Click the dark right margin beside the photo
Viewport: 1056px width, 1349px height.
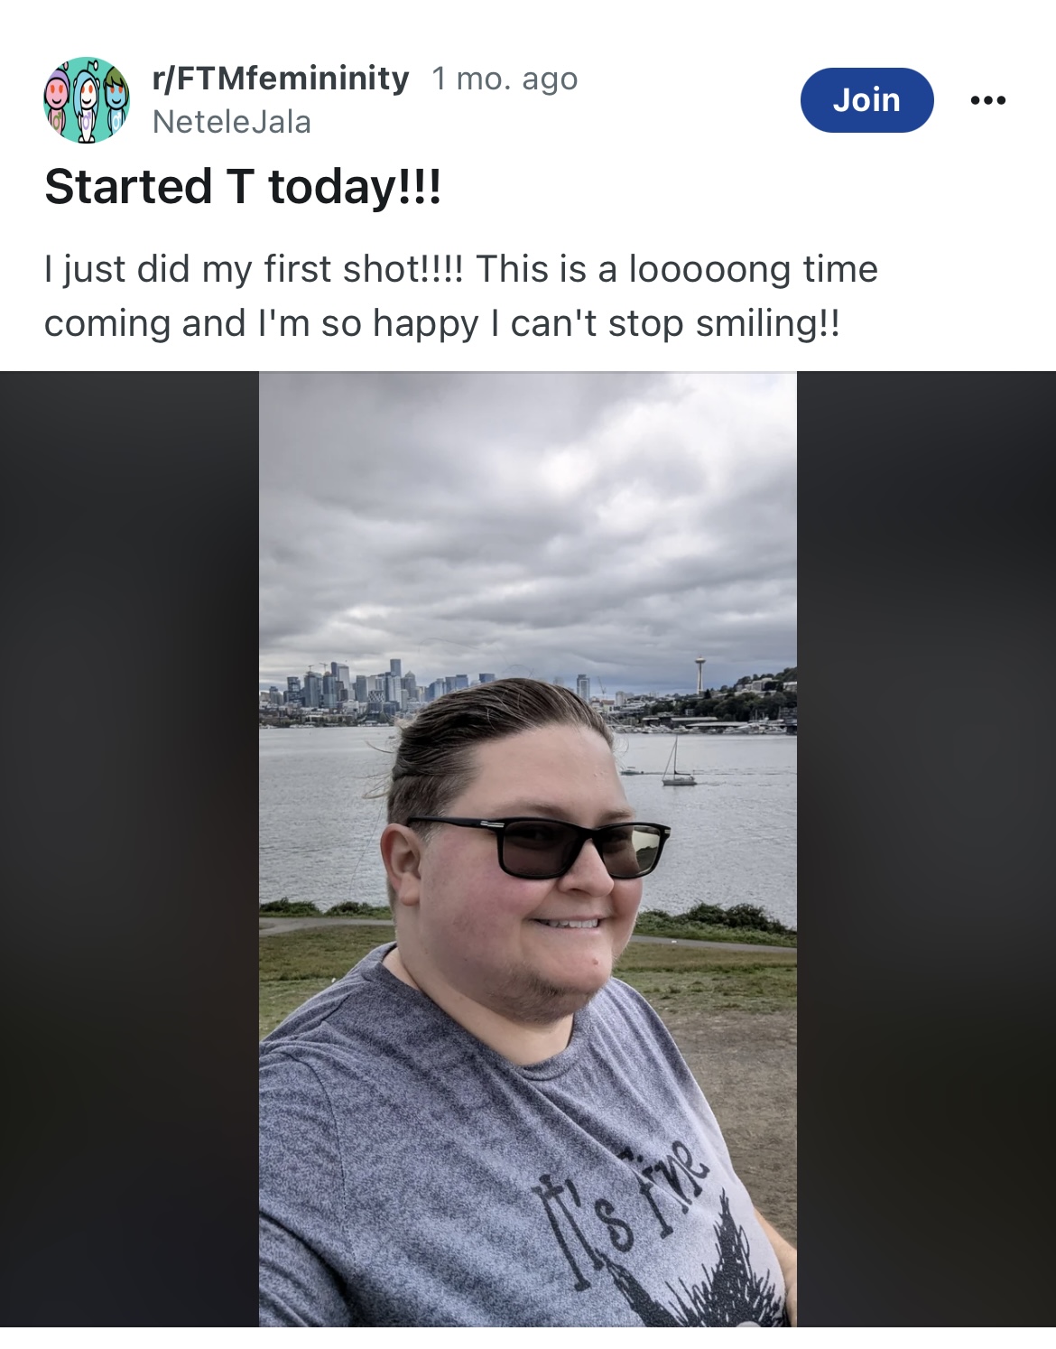click(926, 849)
